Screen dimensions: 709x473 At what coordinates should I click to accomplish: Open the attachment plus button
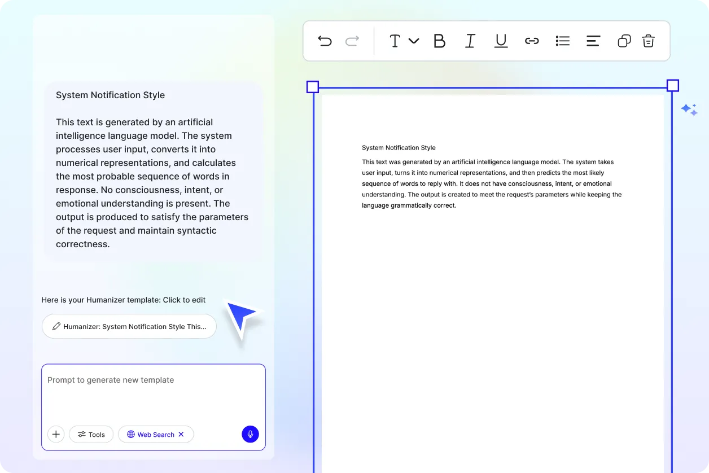point(55,434)
